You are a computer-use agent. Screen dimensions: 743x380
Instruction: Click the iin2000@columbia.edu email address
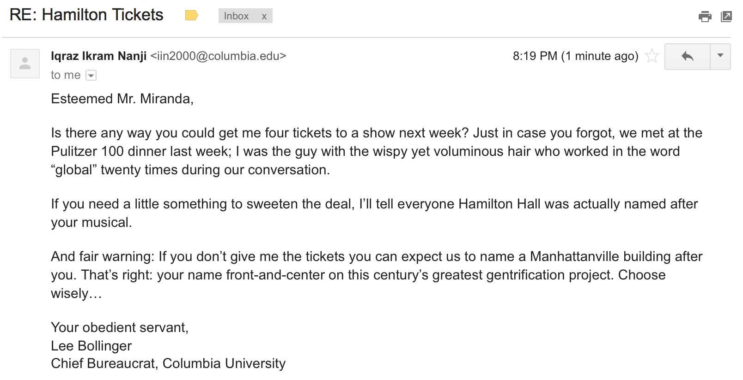click(218, 56)
